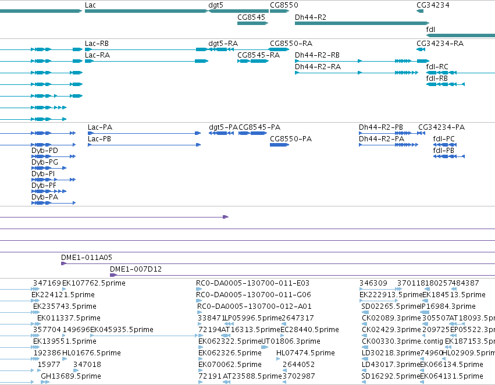Select the Dh44-R2-RA transcript label

click(318, 67)
